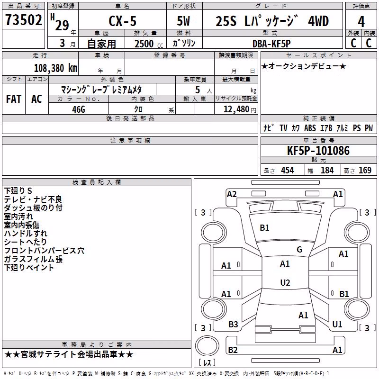Viewport: 379px width, 379px height.
Task: Select inspector note ガラスフィルム張
Action: click(33, 259)
